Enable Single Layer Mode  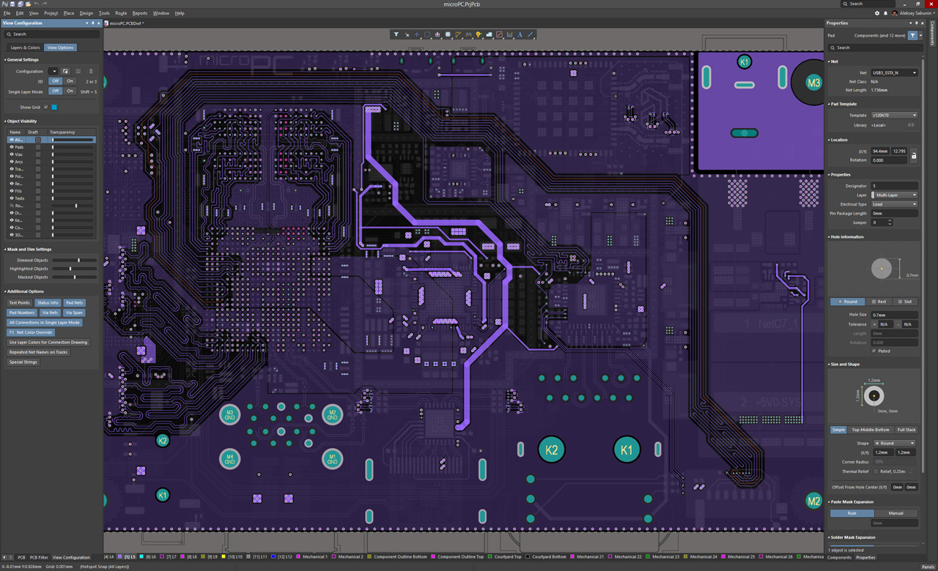point(70,91)
